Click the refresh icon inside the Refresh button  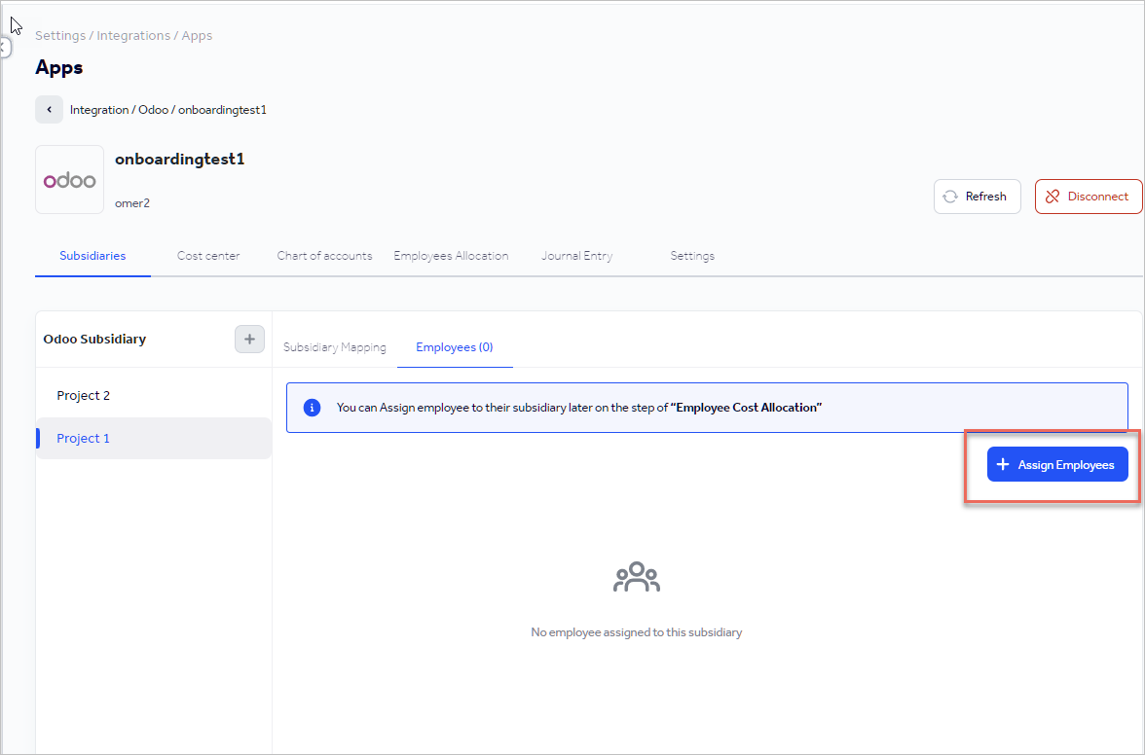951,196
